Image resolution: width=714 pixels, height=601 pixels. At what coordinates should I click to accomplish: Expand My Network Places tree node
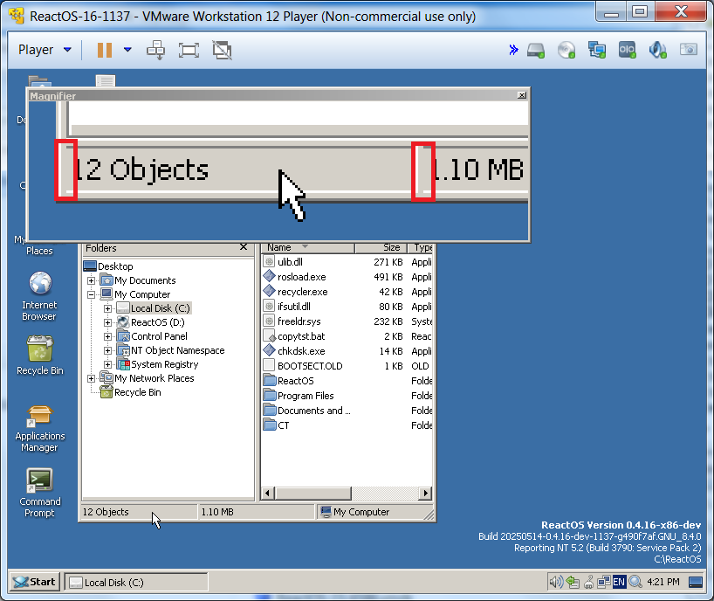click(91, 378)
